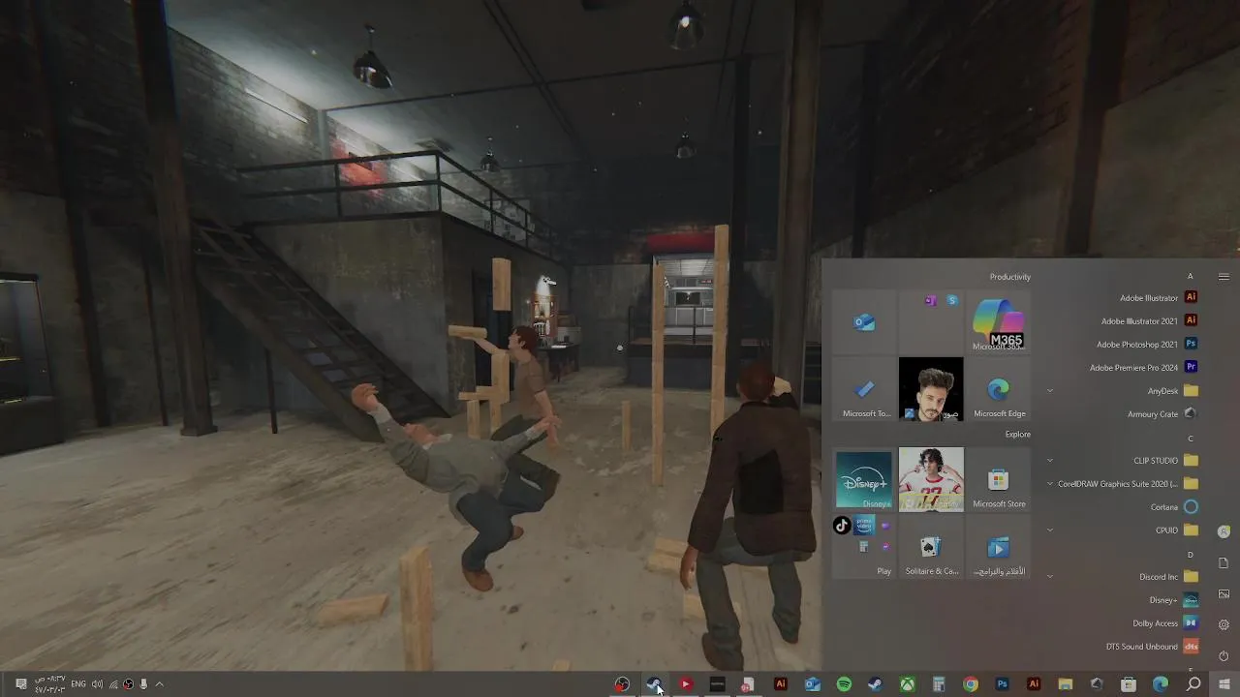Open the Disney+ tile in Explore
1240x697 pixels.
[864, 479]
